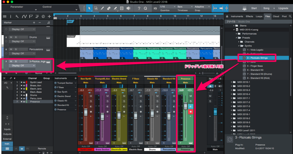Open F Bass instrument menu arrow
Screen dimensions: 293x154
point(76,87)
